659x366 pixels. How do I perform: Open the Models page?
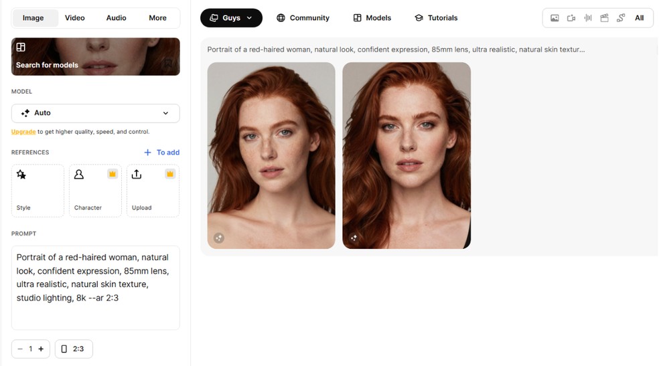(372, 18)
